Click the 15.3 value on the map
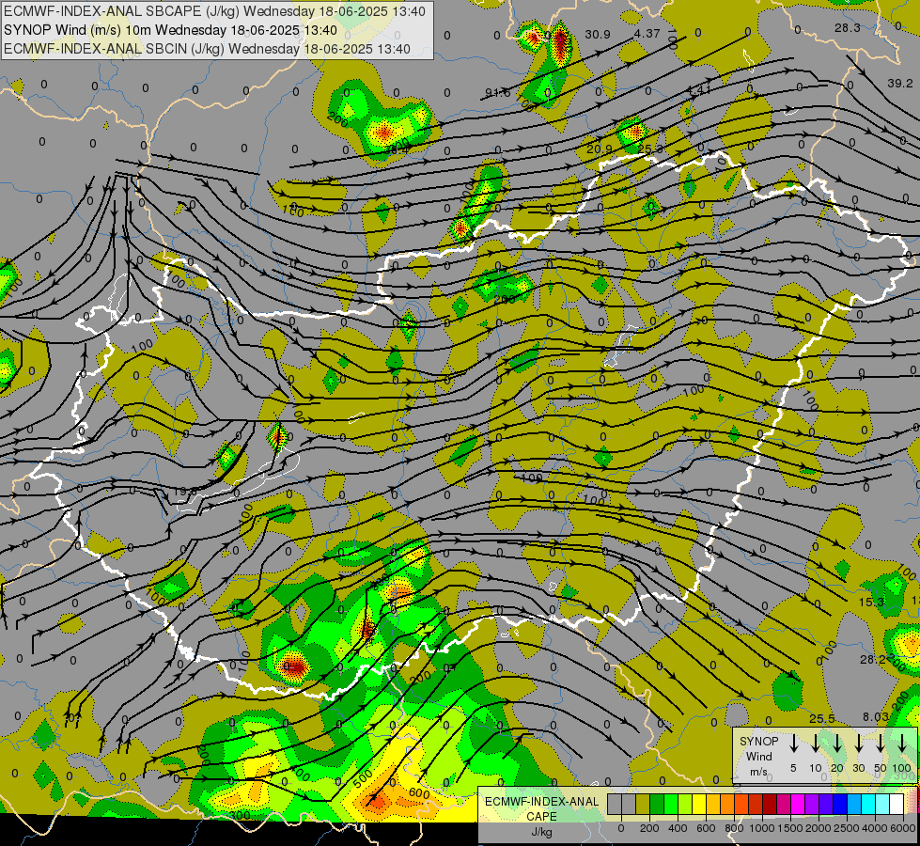 pos(871,602)
